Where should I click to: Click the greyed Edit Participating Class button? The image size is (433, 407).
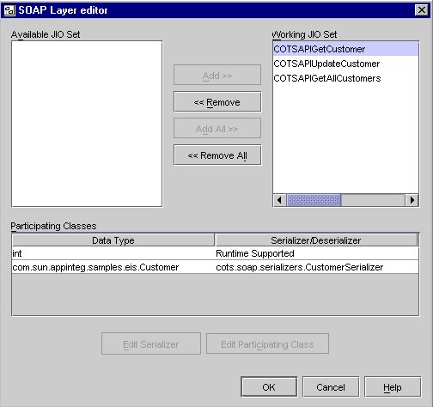(267, 343)
